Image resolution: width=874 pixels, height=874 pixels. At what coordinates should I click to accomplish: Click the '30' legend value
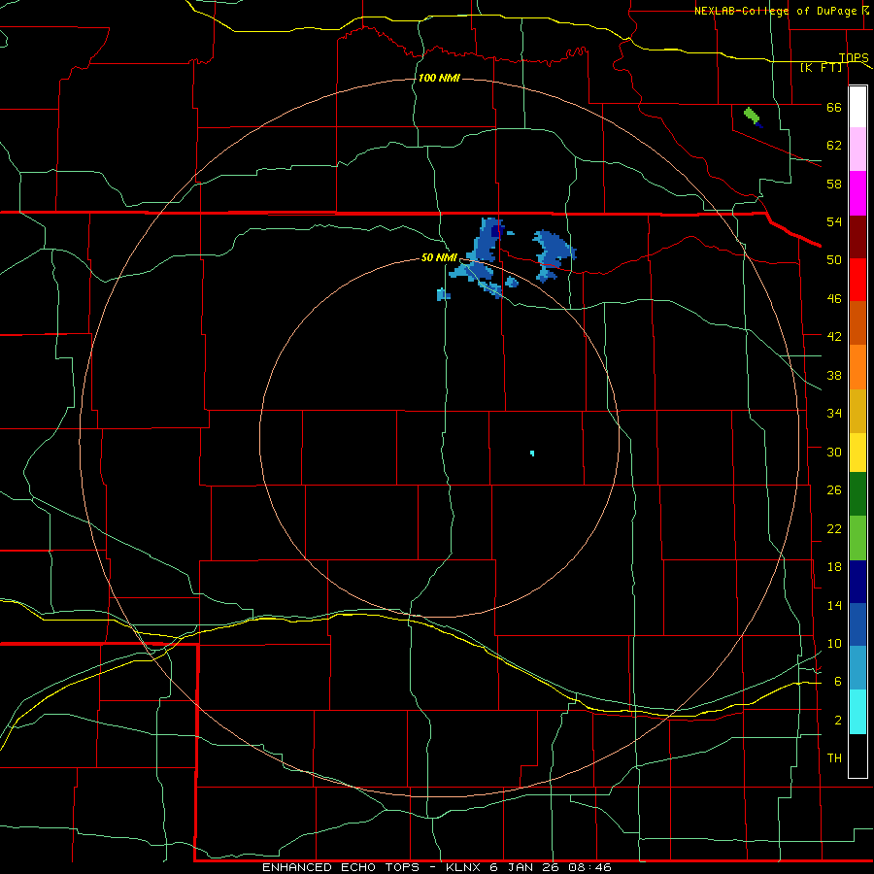point(834,452)
